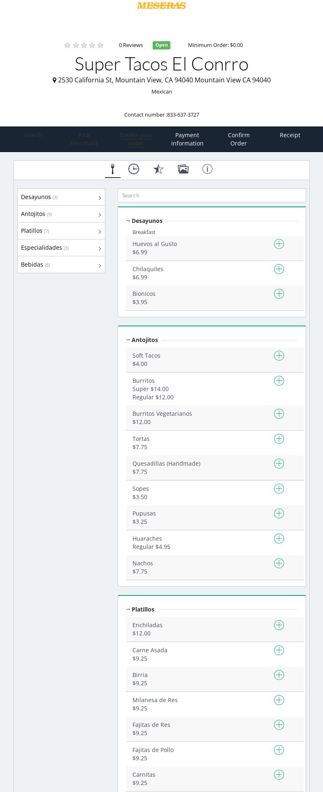Add Pupusas to the order
Screen dimensions: 323x792
279,514
